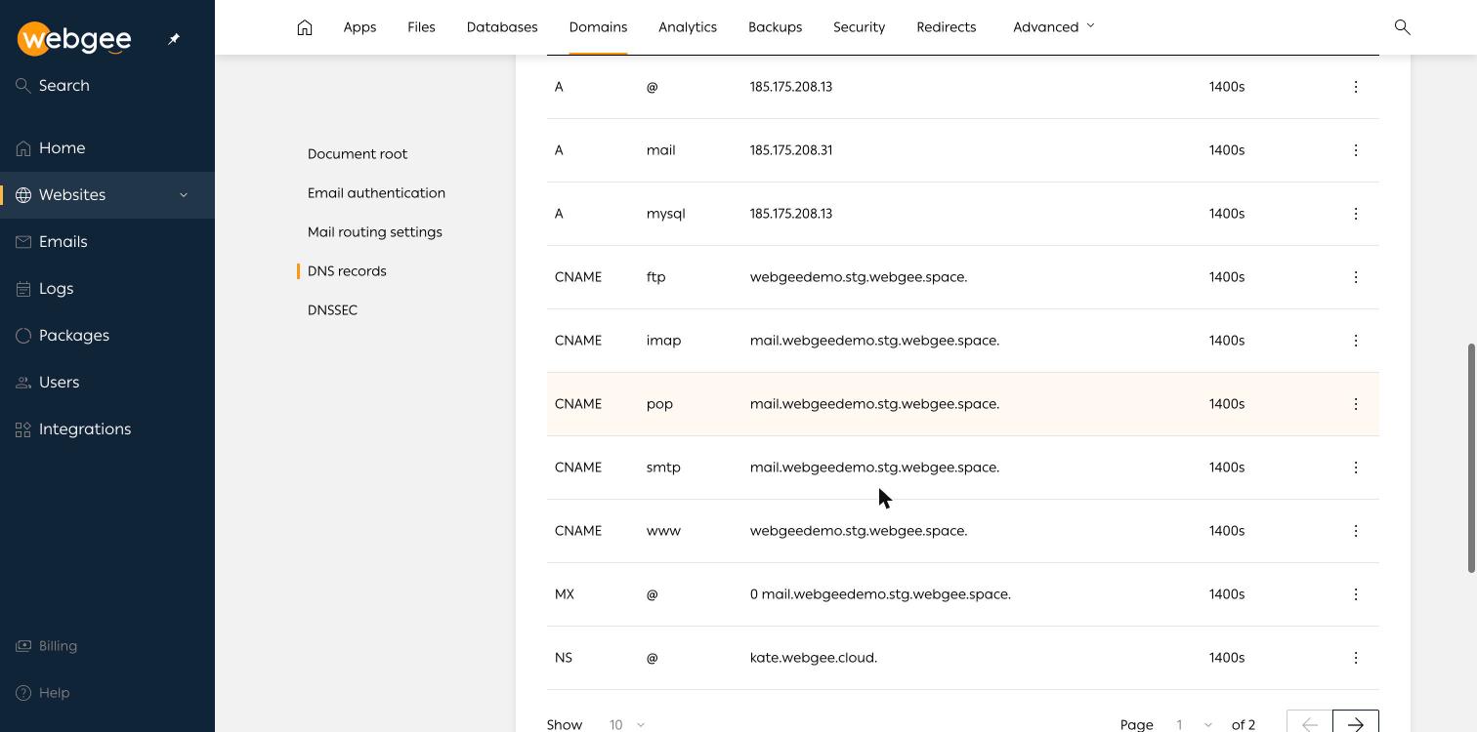
Task: Switch to the Files tab
Action: pos(421,27)
